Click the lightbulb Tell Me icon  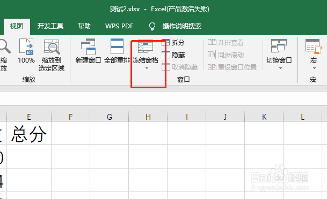[152, 26]
